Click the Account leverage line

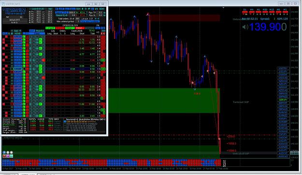[14, 119]
